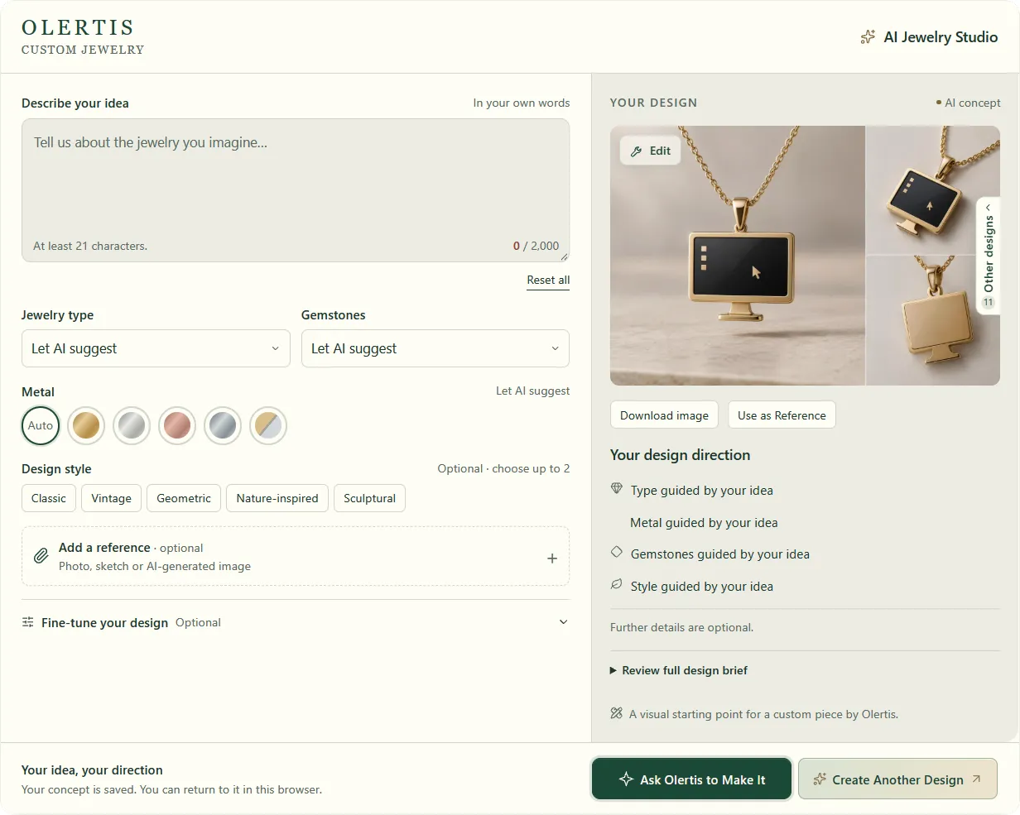Click Ask Olertis to Make It

691,779
